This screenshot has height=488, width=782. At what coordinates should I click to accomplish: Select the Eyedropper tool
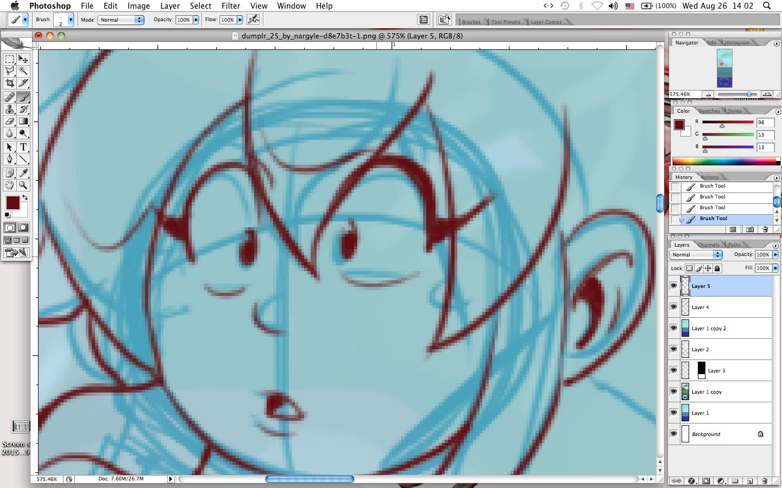[x=23, y=173]
